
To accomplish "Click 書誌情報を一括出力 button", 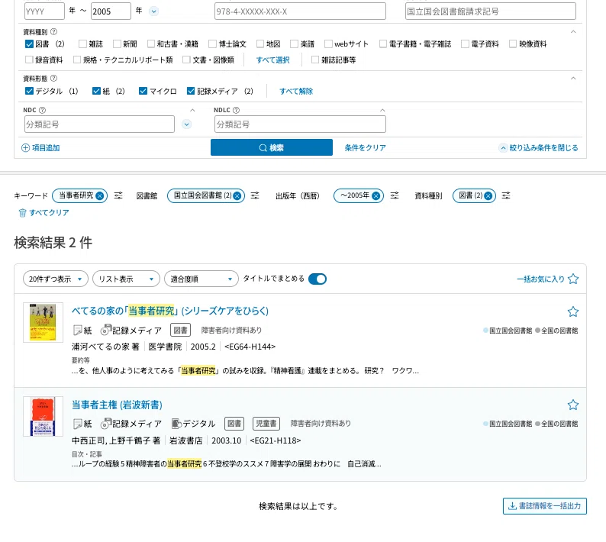I will point(544,506).
